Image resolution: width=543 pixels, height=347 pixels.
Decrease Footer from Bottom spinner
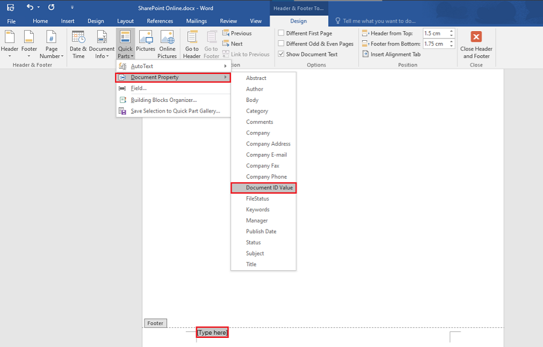(451, 46)
